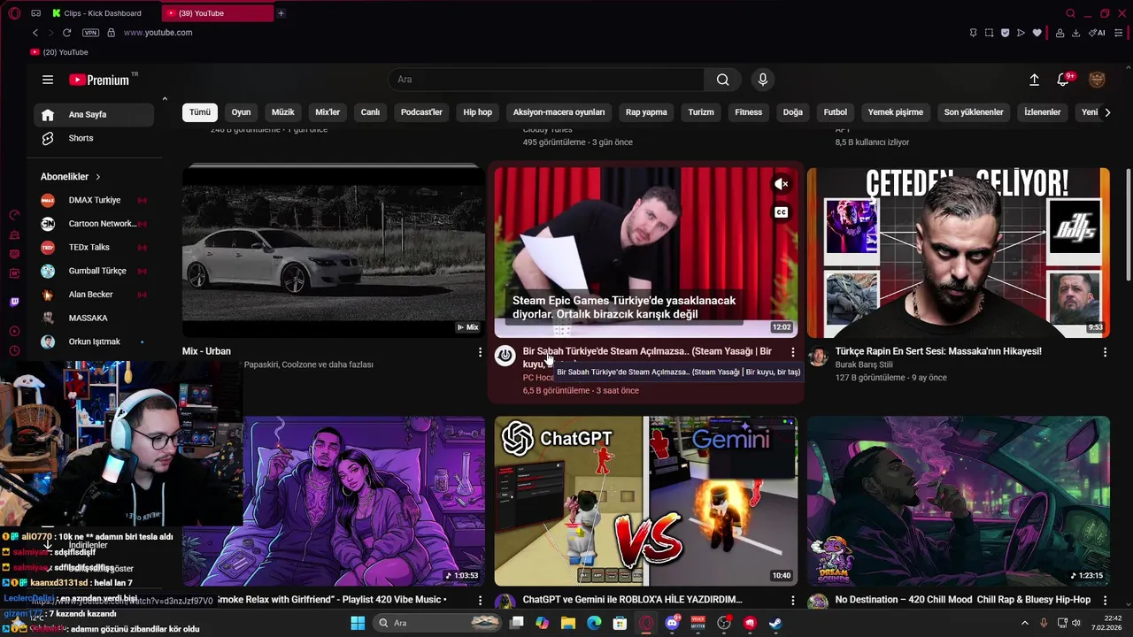Open the TEDx Talks subscription
This screenshot has height=637, width=1133.
tap(94, 248)
